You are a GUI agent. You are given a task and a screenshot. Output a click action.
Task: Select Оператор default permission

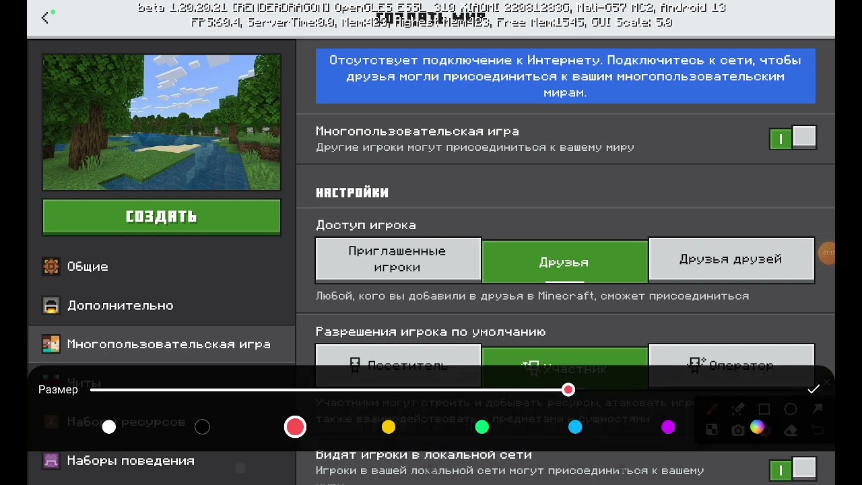coord(731,366)
